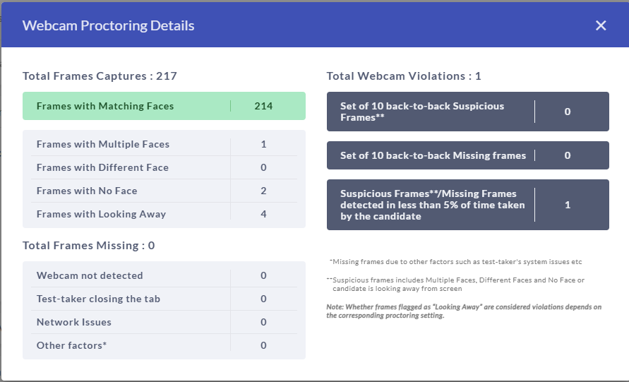Click the Network Issues row

tap(164, 322)
